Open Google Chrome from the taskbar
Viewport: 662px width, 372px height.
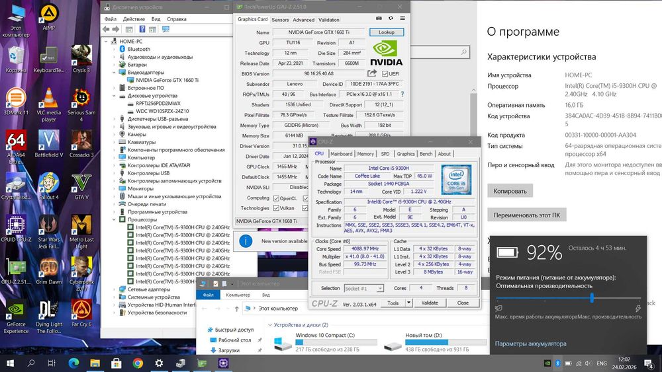(x=138, y=363)
